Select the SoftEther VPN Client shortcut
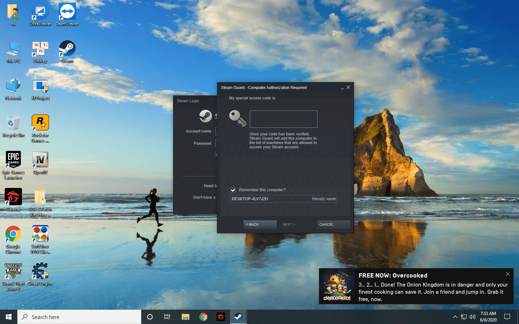 pos(40,240)
